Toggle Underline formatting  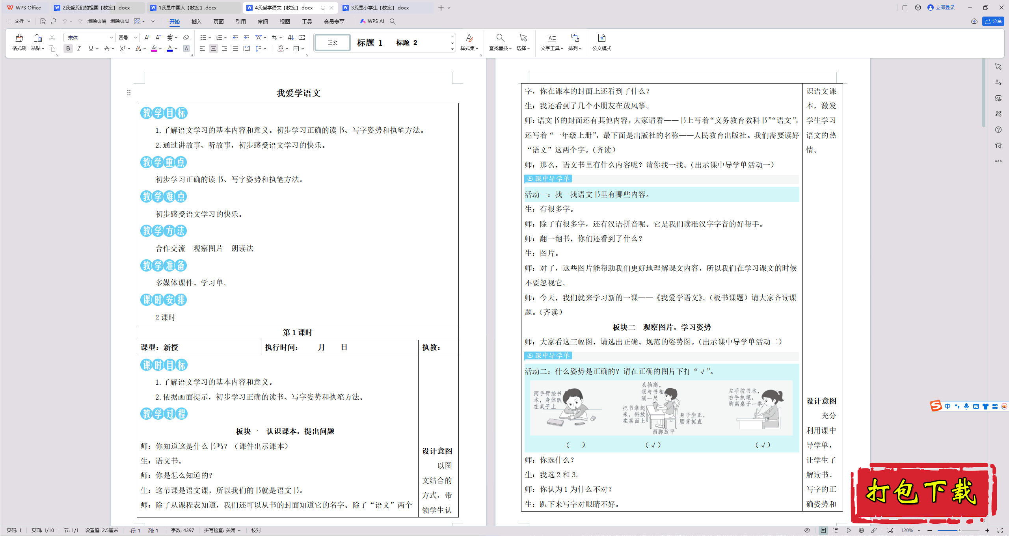click(91, 48)
